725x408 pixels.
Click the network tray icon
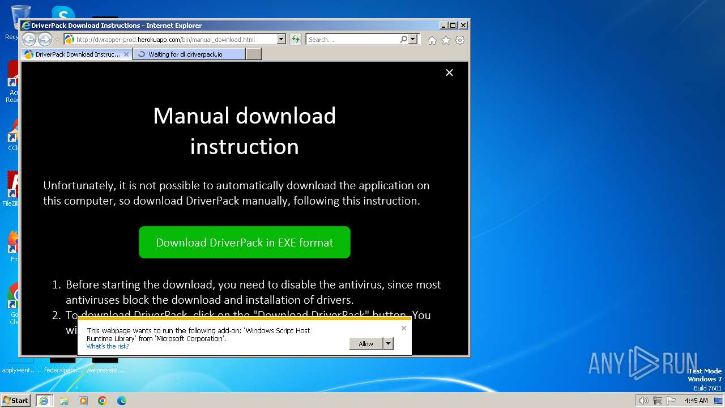point(658,401)
